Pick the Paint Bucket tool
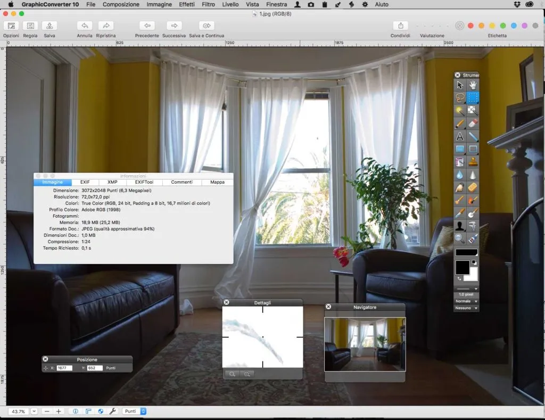 (460, 162)
